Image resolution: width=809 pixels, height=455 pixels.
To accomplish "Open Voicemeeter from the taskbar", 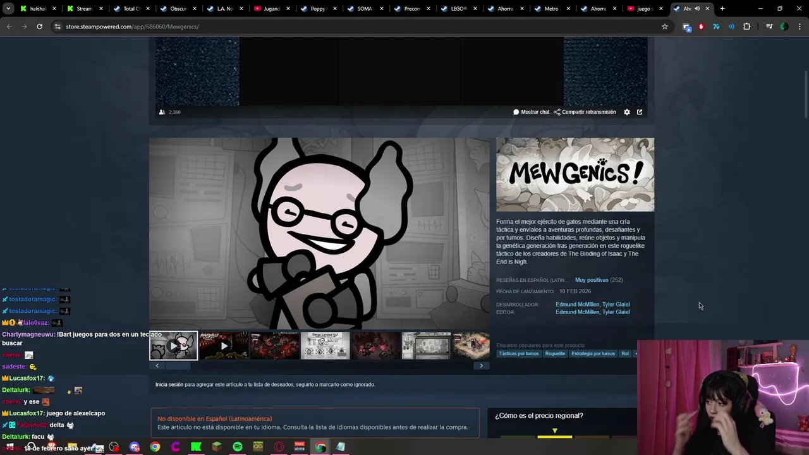I will pyautogui.click(x=300, y=447).
